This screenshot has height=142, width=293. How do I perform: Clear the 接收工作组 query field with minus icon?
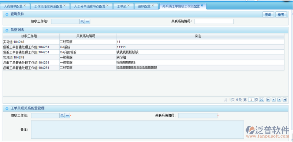pyautogui.click(x=88, y=22)
